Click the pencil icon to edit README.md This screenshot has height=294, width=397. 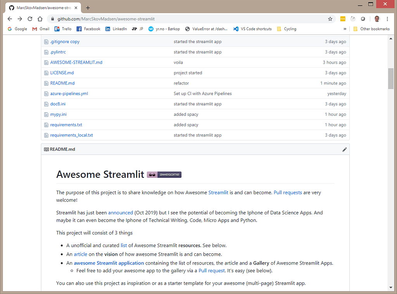click(x=344, y=150)
